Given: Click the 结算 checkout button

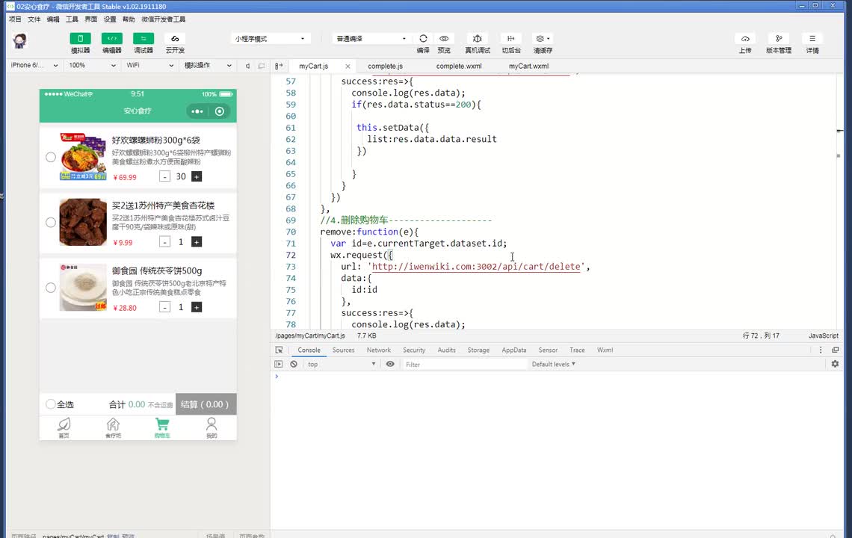Looking at the screenshot, I should (206, 404).
